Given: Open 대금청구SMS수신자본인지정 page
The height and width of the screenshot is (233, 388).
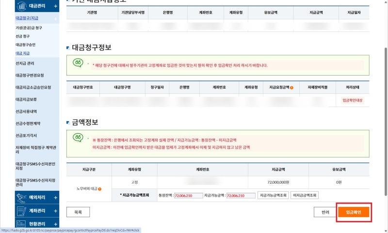Looking at the screenshot, I should 35,166.
